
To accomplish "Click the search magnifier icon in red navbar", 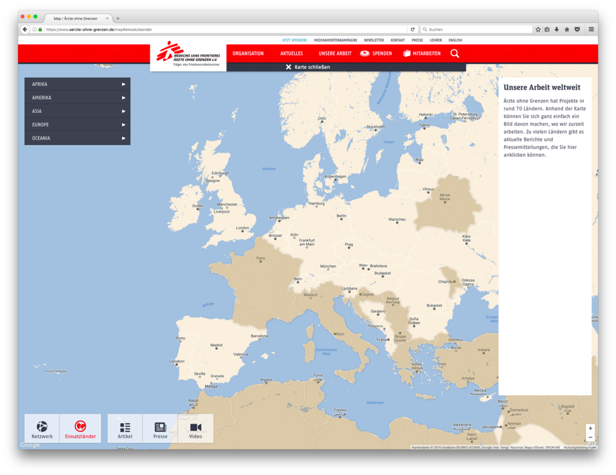I will (455, 53).
